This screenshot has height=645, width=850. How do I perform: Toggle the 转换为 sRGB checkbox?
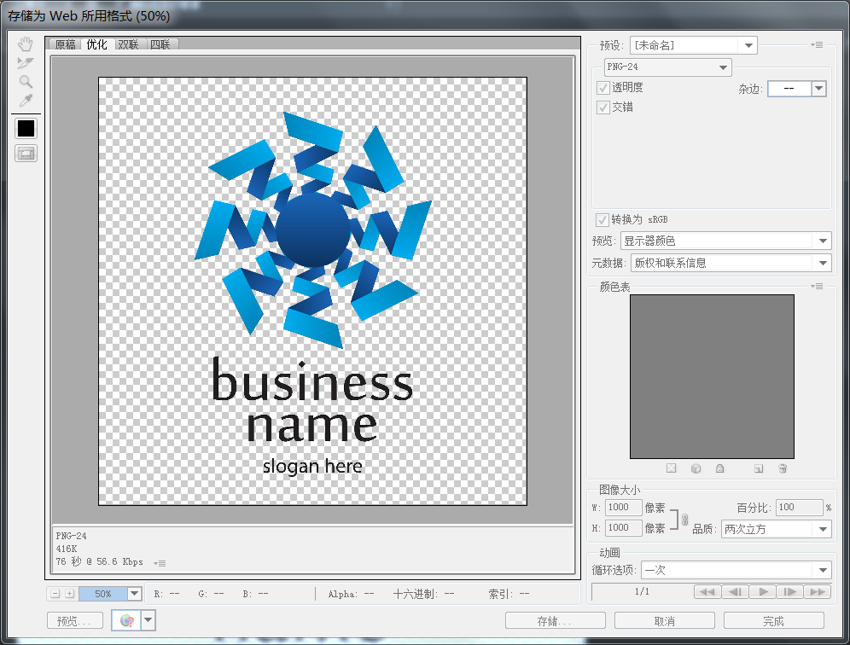(603, 219)
